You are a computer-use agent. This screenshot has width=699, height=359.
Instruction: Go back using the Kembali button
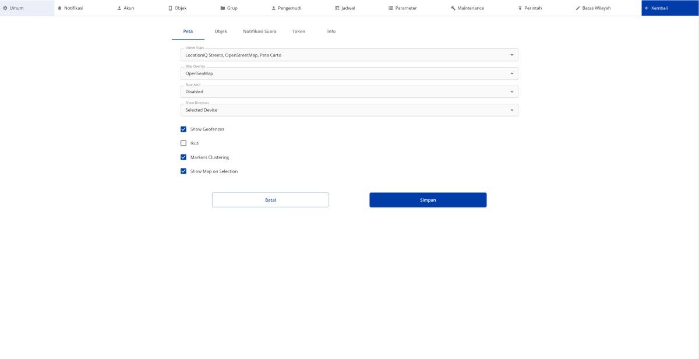point(670,8)
